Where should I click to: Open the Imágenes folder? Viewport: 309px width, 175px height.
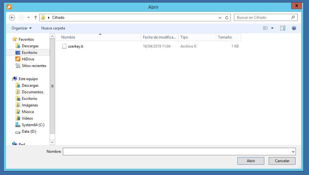point(30,105)
